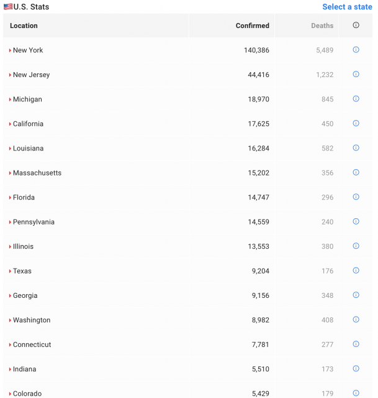Open info icon beside Texas deaths

(x=356, y=271)
